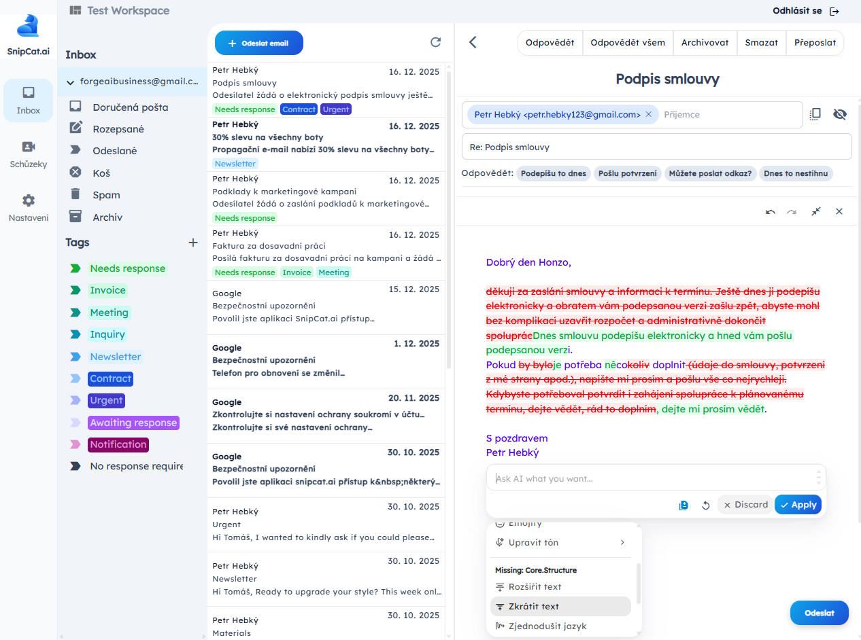This screenshot has height=640, width=861.
Task: Click the plus icon next to Tags
Action: (x=193, y=243)
